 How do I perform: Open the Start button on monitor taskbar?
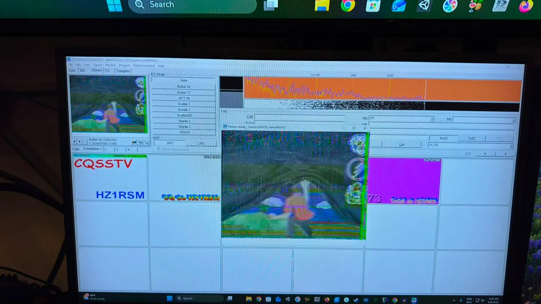(x=169, y=298)
